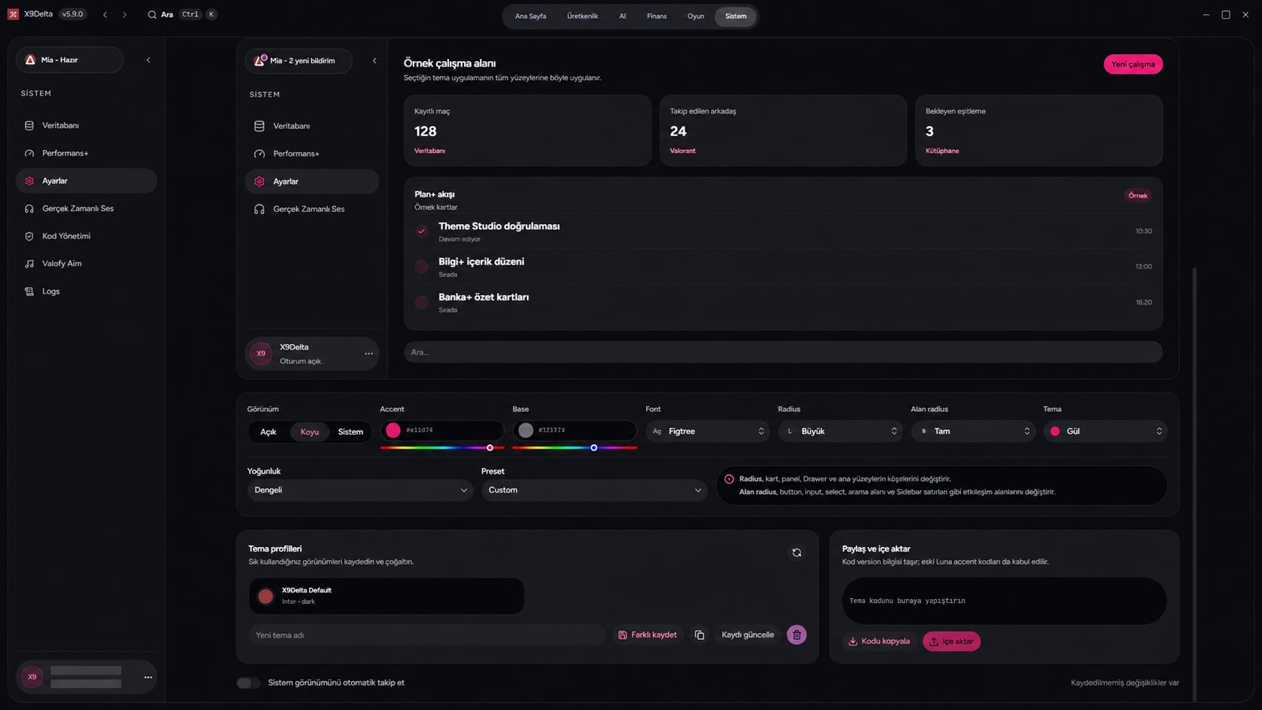Toggle Sistem görünümünü otomatik takip et
Viewport: 1262px width, 710px height.
[248, 683]
